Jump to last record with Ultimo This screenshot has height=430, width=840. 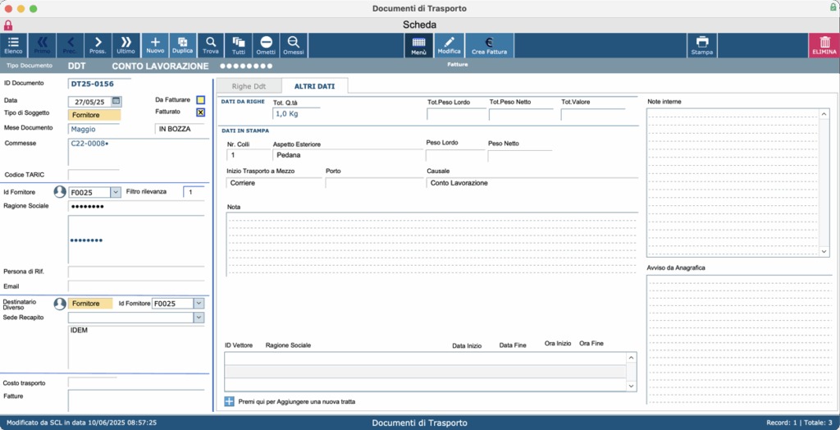[126, 45]
